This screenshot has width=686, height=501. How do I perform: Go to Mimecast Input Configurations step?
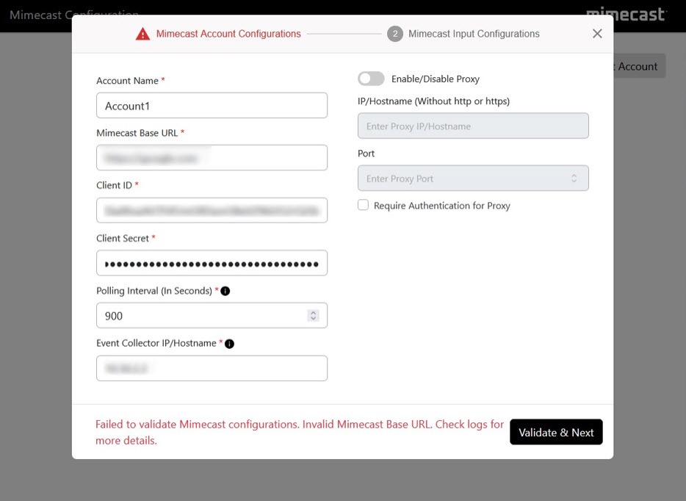pyautogui.click(x=474, y=34)
